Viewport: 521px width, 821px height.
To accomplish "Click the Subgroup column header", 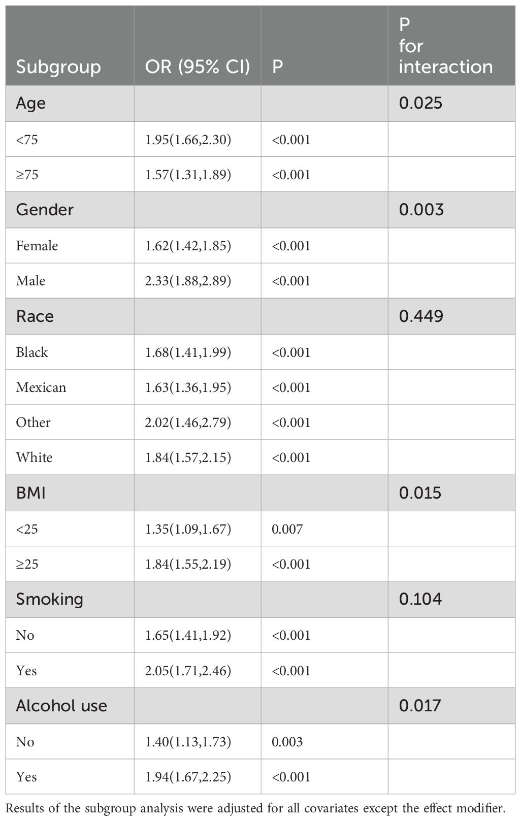I will coord(58,67).
